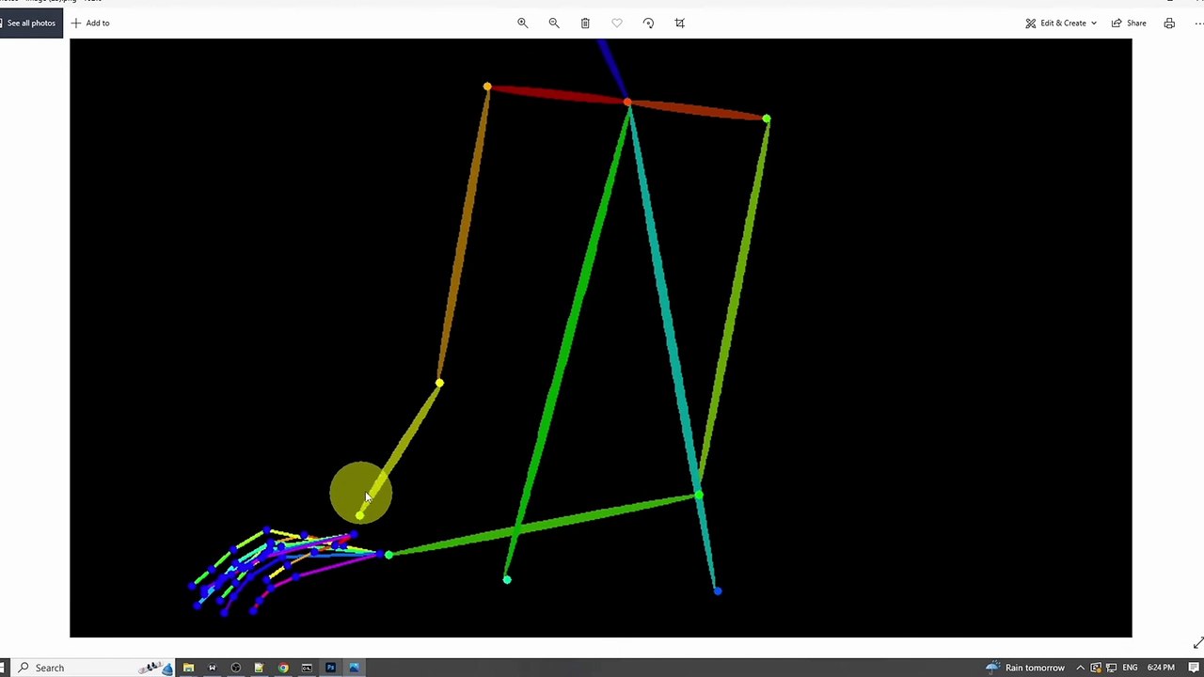The width and height of the screenshot is (1204, 677).
Task: Click the zoom in magnifier icon
Action: pyautogui.click(x=522, y=23)
